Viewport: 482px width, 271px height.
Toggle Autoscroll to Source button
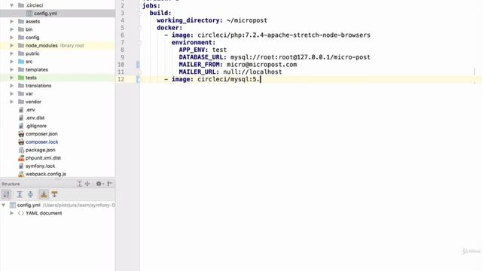(44, 194)
